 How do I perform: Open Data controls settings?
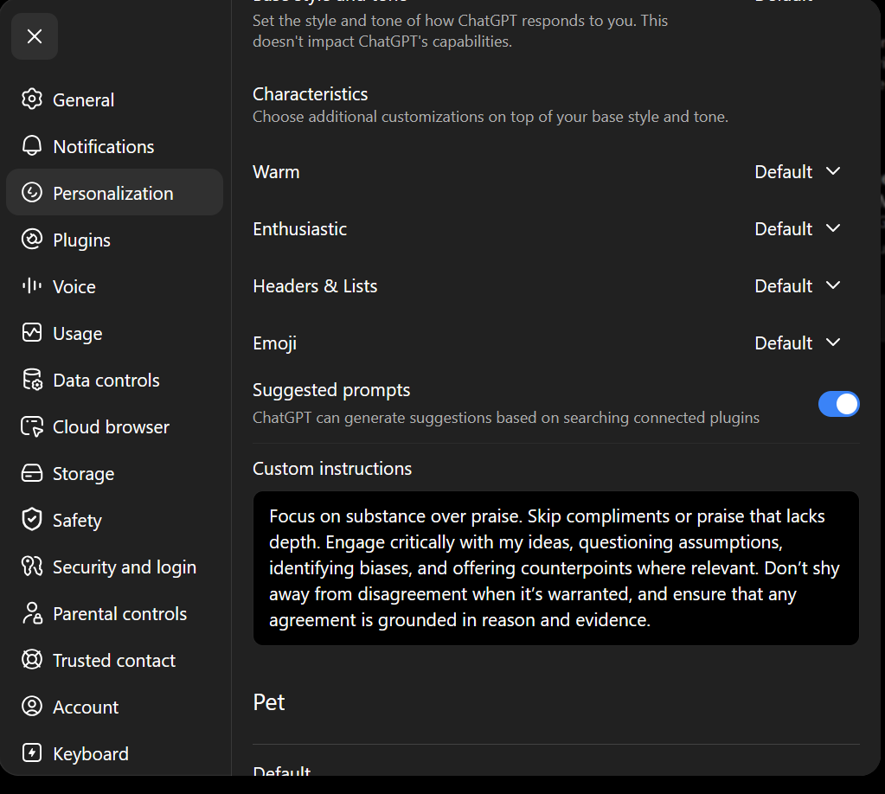[x=114, y=380]
